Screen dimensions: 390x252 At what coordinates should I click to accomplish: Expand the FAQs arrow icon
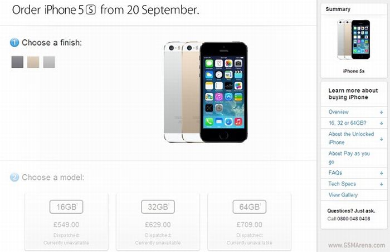(x=381, y=173)
